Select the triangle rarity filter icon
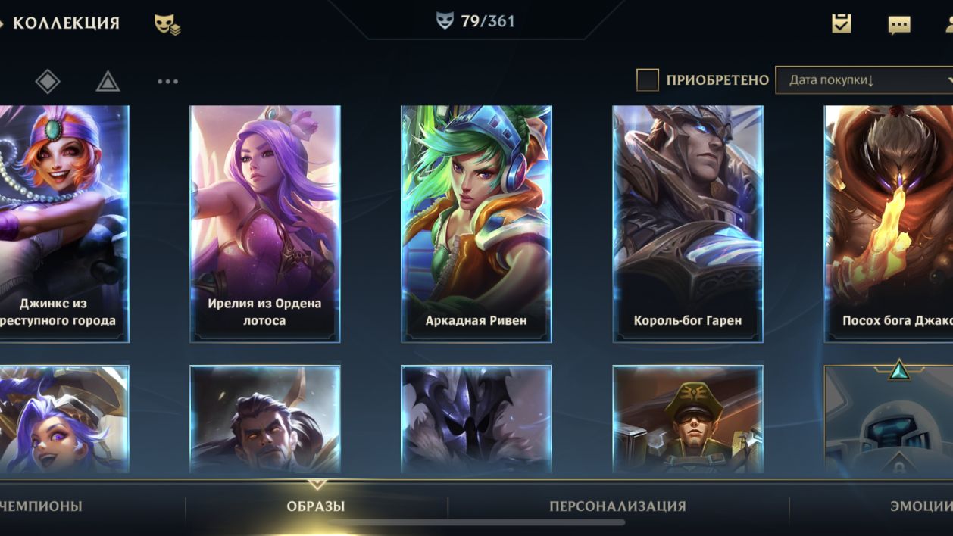953x536 pixels. tap(108, 81)
